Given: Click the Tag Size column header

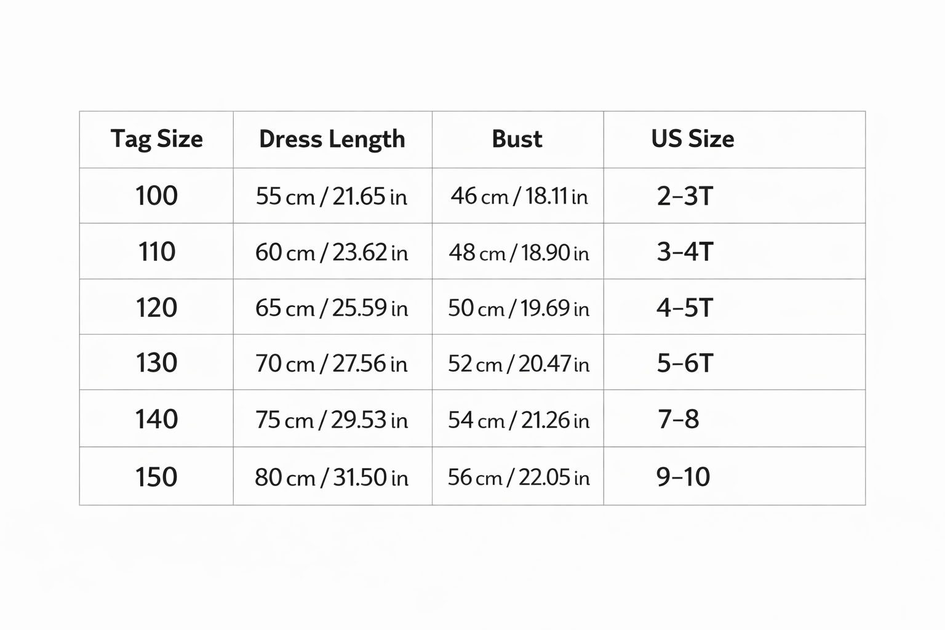Looking at the screenshot, I should [156, 139].
